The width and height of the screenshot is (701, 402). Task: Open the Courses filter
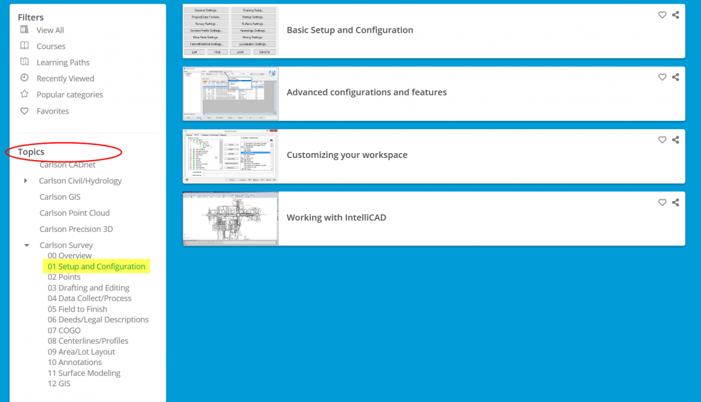[x=51, y=46]
